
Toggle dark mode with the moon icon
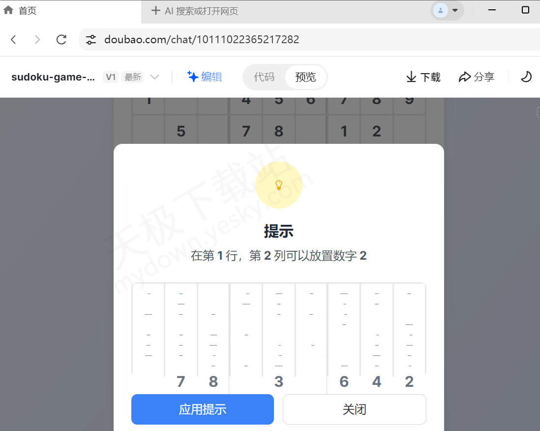[526, 77]
